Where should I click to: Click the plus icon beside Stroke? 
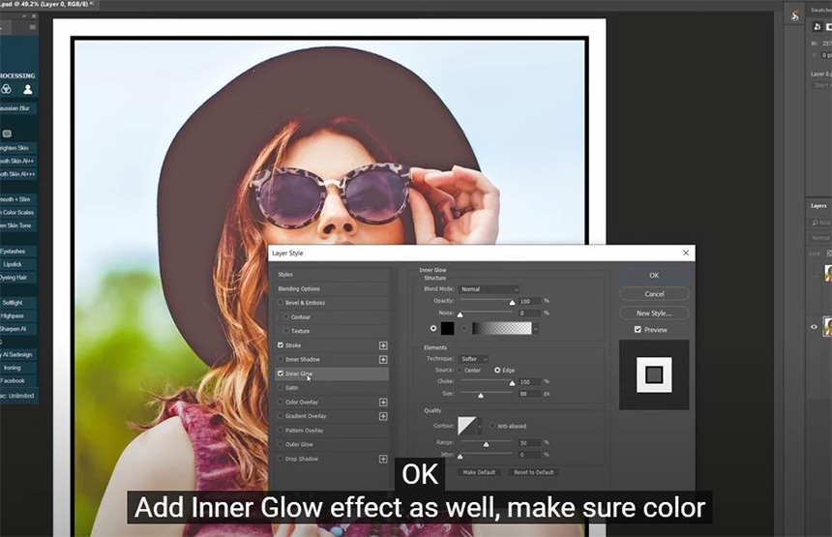[383, 345]
